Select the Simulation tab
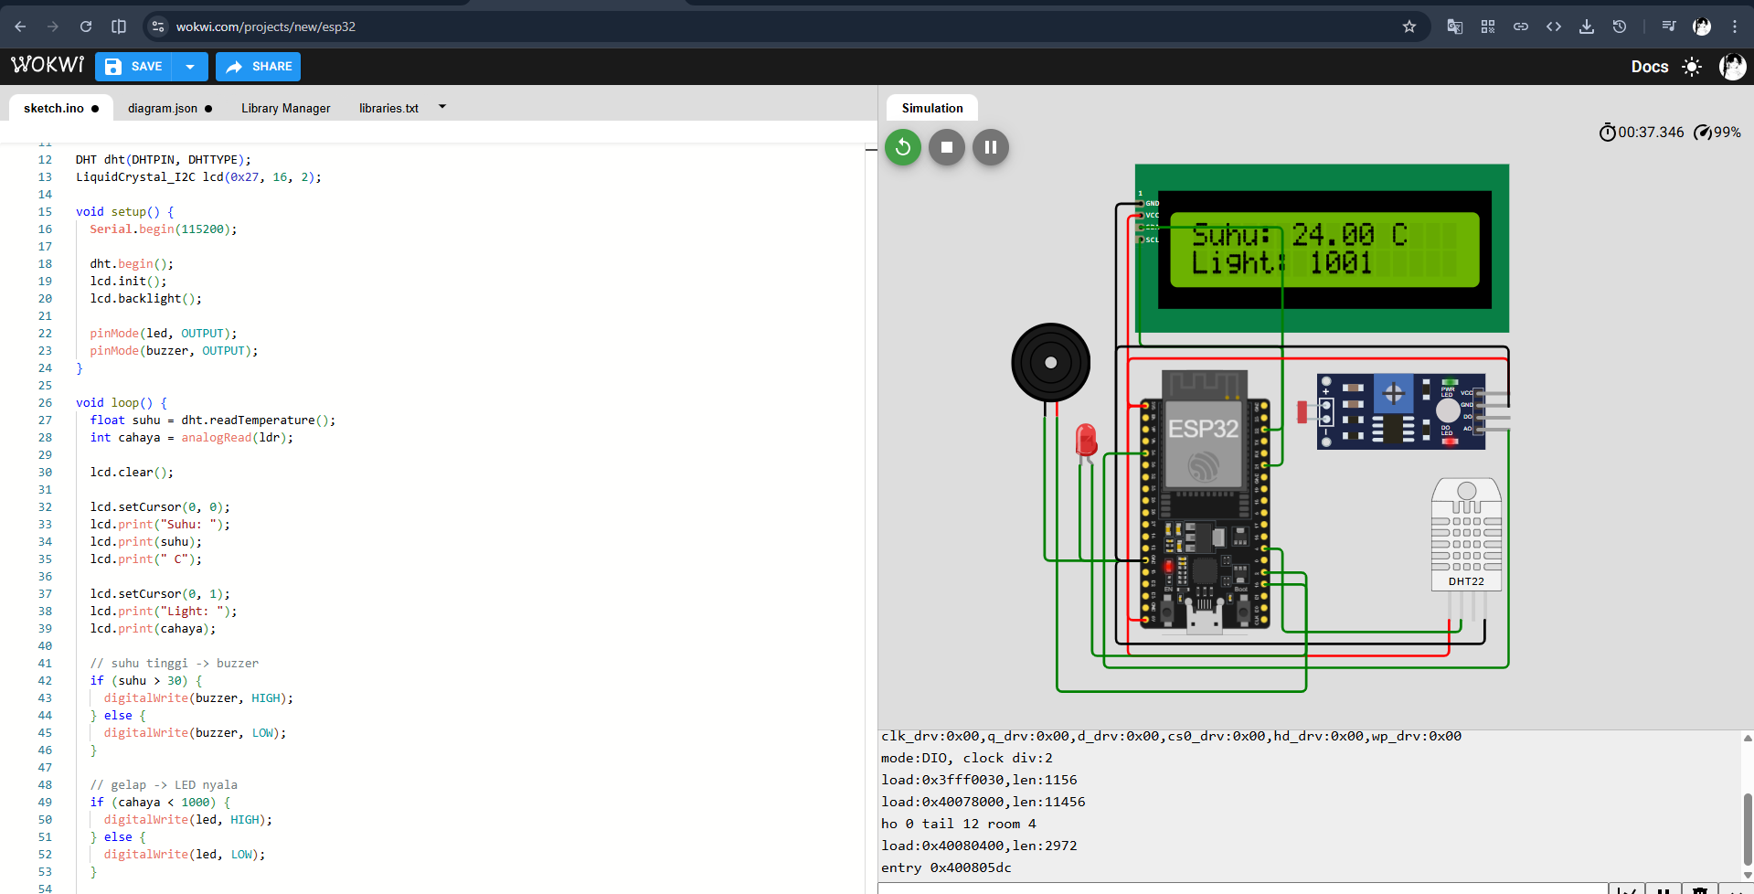 click(932, 108)
